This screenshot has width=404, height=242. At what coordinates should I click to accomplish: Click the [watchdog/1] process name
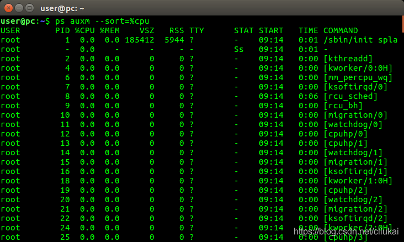point(353,152)
